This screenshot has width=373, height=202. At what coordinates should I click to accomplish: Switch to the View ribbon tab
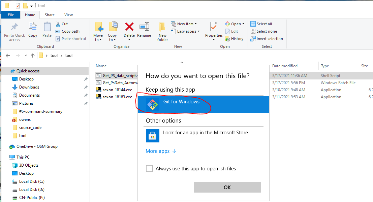(x=68, y=15)
